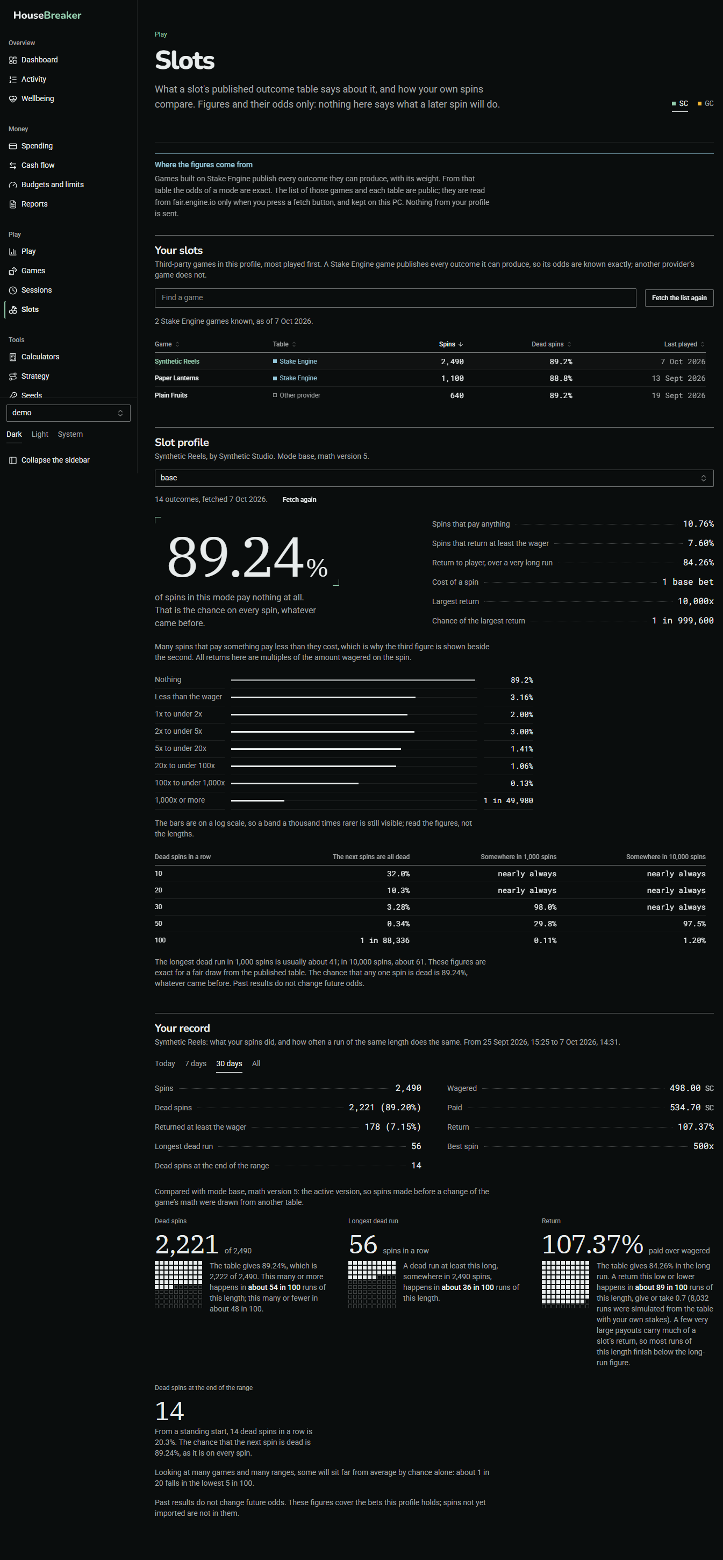Screen dimensions: 723x1560
Task: Click the Seeds key icon
Action: click(13, 395)
